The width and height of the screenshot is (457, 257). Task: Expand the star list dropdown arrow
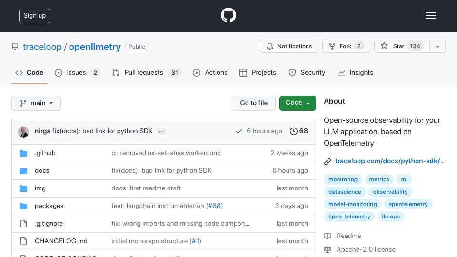click(437, 46)
